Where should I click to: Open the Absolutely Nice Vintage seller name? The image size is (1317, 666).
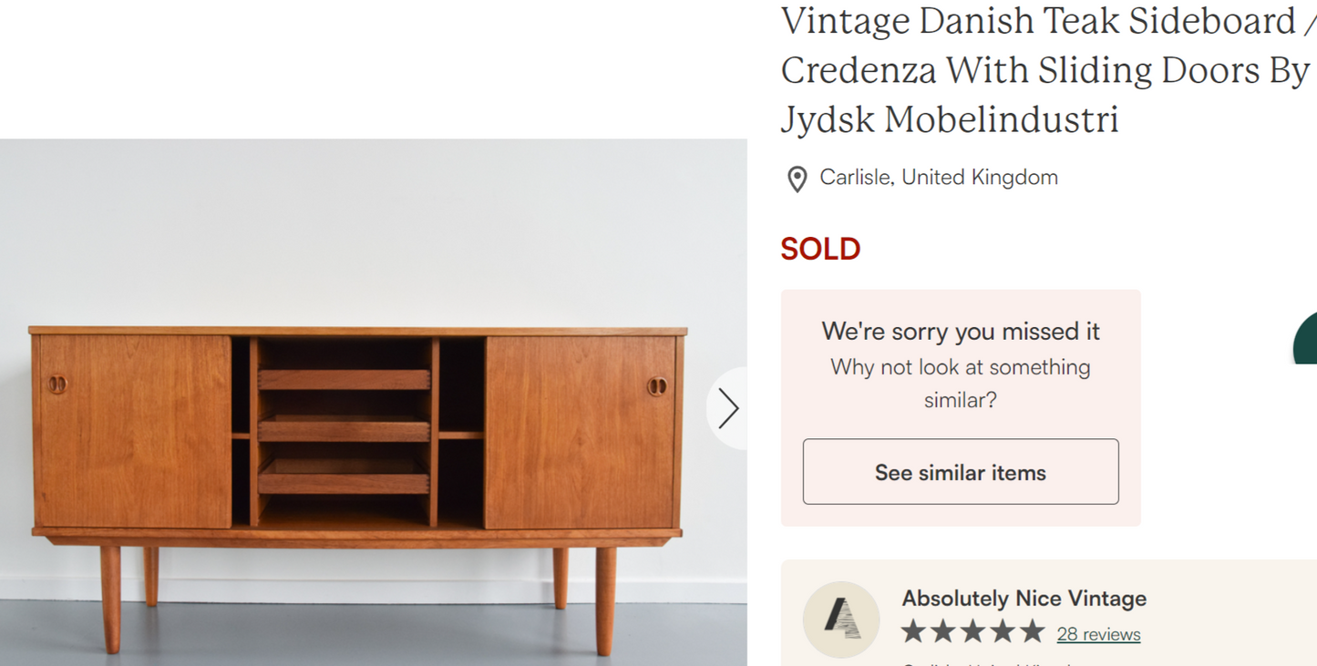[x=1024, y=599]
